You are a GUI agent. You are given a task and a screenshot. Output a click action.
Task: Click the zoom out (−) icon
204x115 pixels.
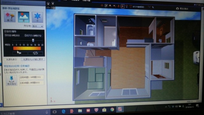point(114,6)
